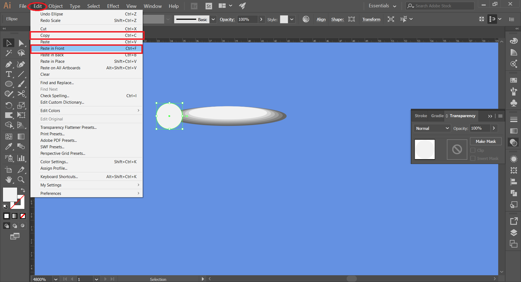Choose Paste in Back
521x282 pixels.
tap(87, 55)
